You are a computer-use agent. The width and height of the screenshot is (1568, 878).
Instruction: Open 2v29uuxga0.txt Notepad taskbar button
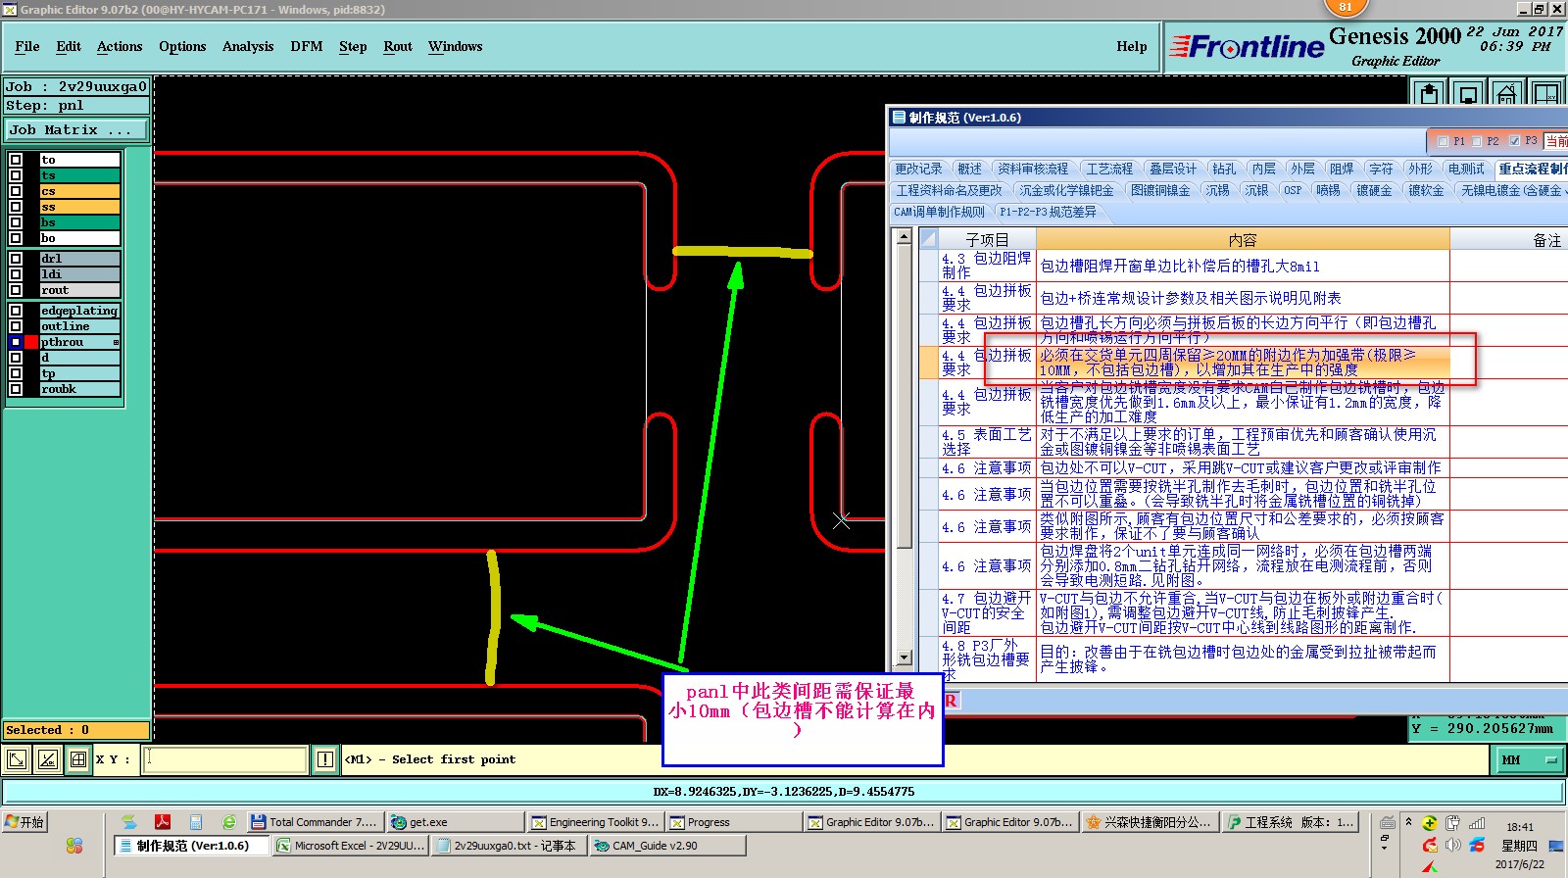[510, 846]
